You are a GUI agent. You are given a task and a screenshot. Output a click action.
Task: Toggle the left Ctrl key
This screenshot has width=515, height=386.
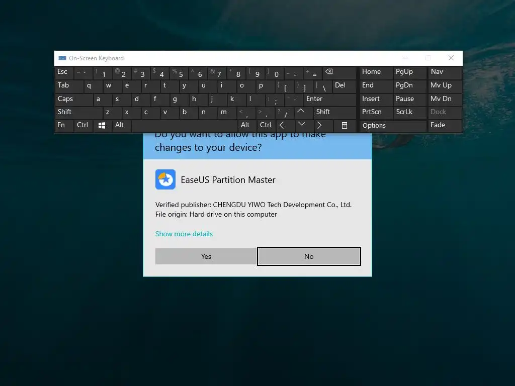pos(83,125)
